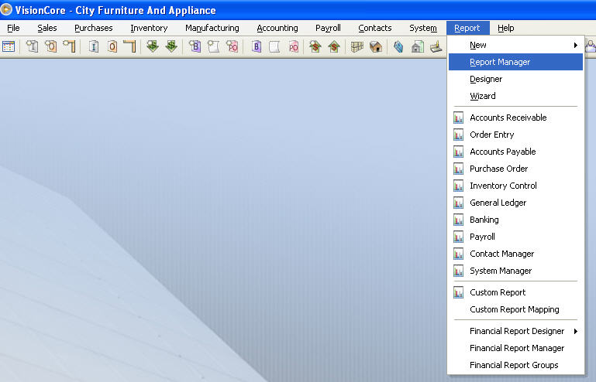This screenshot has height=382, width=596.
Task: Click the new blank document icon with star
Action: click(x=213, y=46)
